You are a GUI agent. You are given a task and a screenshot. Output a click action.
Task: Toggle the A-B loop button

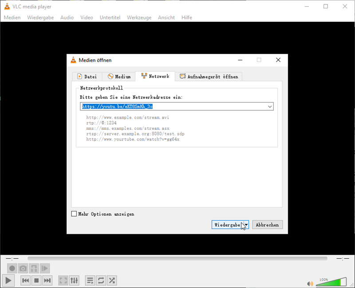click(34, 269)
